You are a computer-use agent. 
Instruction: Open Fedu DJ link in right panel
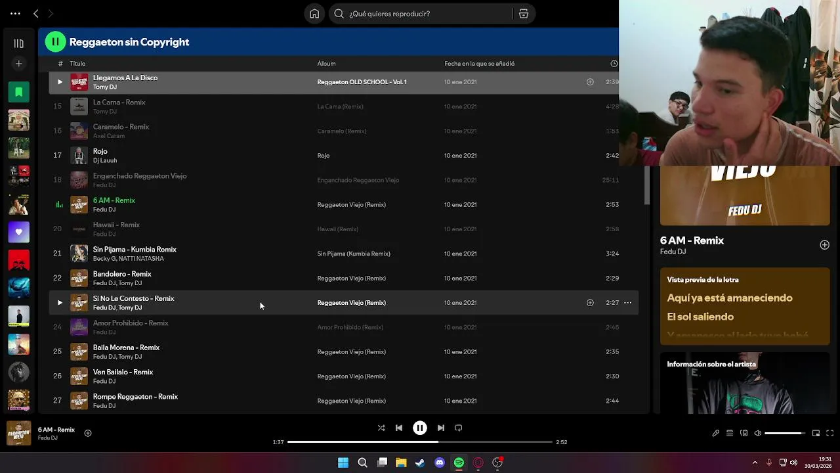click(673, 252)
